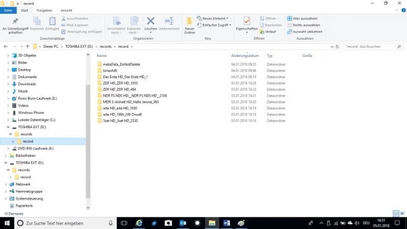Sort by the Typ column header
The height and width of the screenshot is (229, 407).
270,55
